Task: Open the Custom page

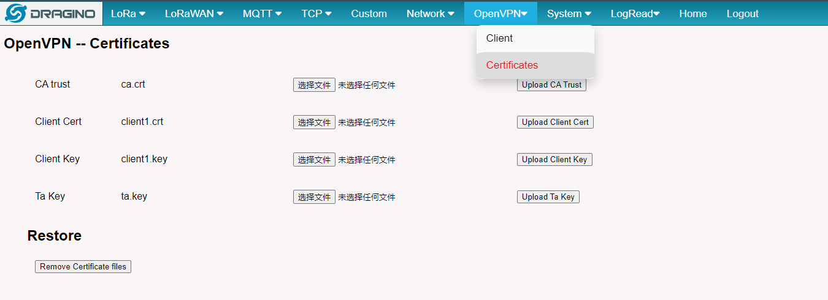Action: click(x=369, y=13)
